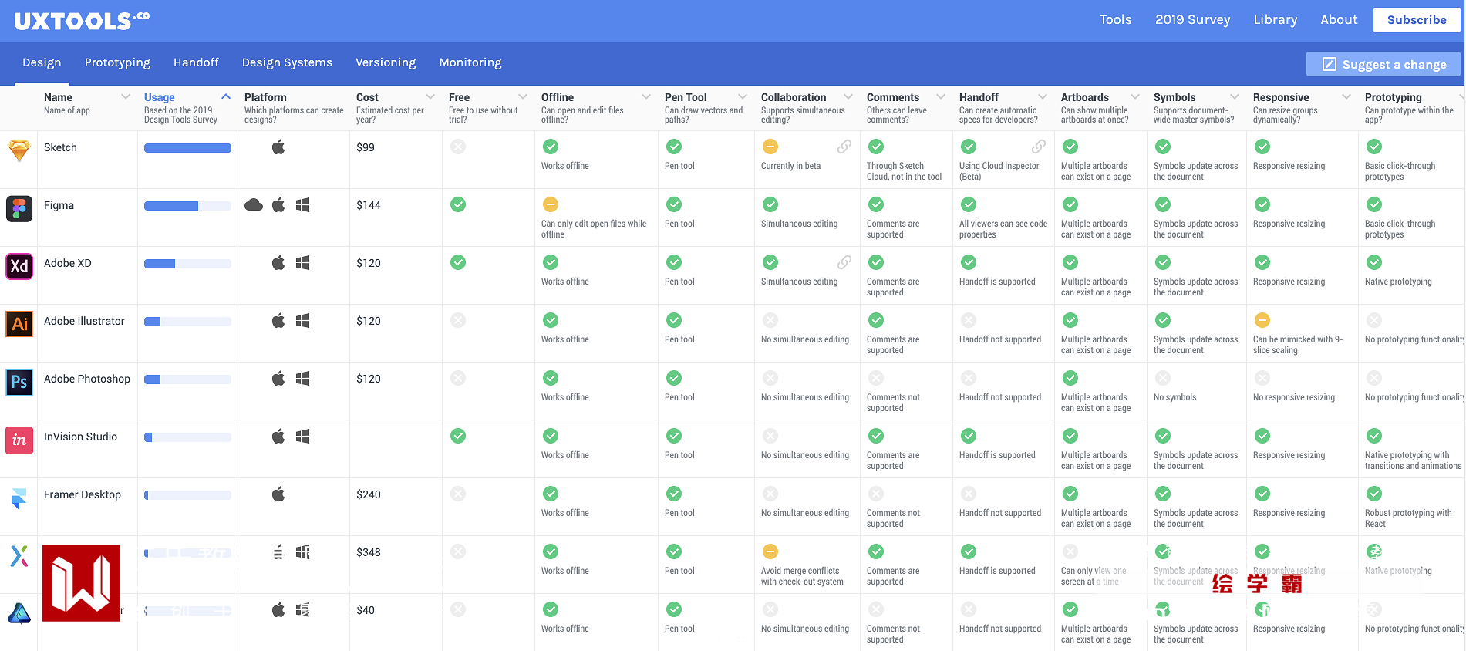Viewport: 1466px width, 651px height.
Task: Open the Artboards column dropdown arrow
Action: (1135, 96)
